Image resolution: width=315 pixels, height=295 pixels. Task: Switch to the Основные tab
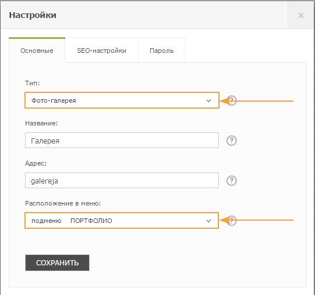[x=37, y=51]
